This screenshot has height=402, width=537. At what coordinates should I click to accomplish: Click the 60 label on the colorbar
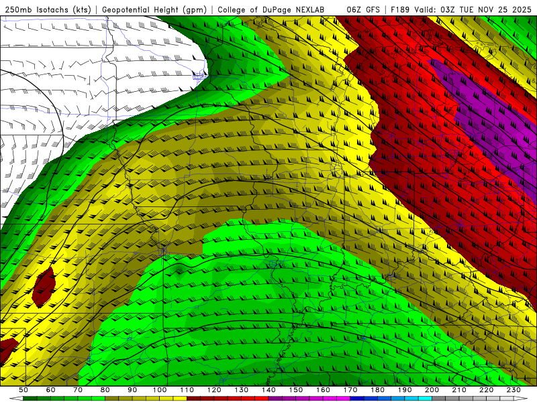(x=50, y=390)
